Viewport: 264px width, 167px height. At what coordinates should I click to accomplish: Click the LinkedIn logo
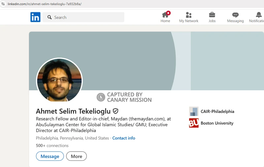click(35, 17)
